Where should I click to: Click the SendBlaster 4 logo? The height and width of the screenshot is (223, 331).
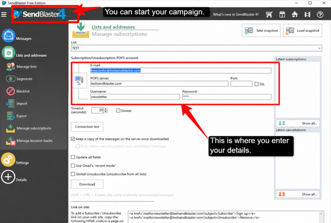pos(40,14)
